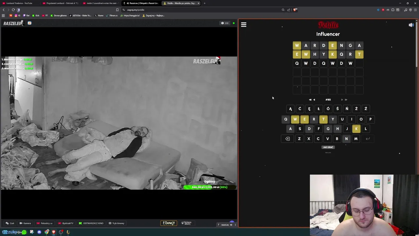Screen dimensions: 419x236
Task: Open ODTWARZACZ KINO player
Action: click(x=91, y=223)
